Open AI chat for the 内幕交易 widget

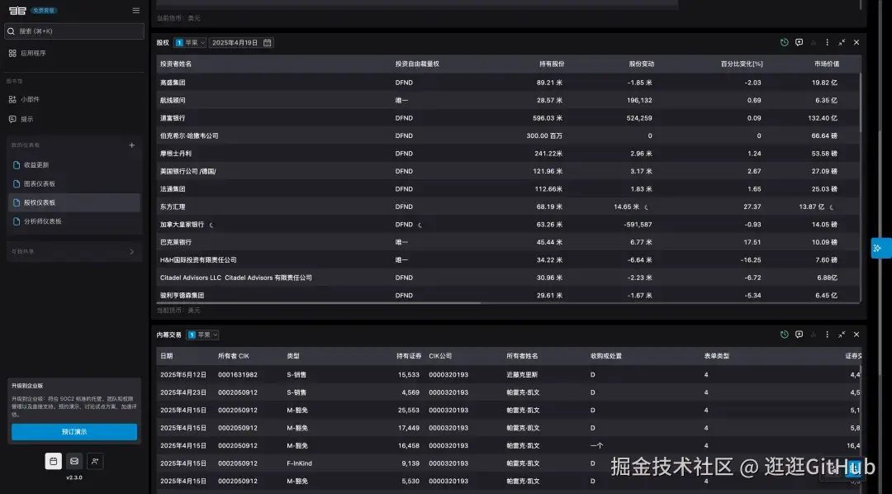pos(799,335)
